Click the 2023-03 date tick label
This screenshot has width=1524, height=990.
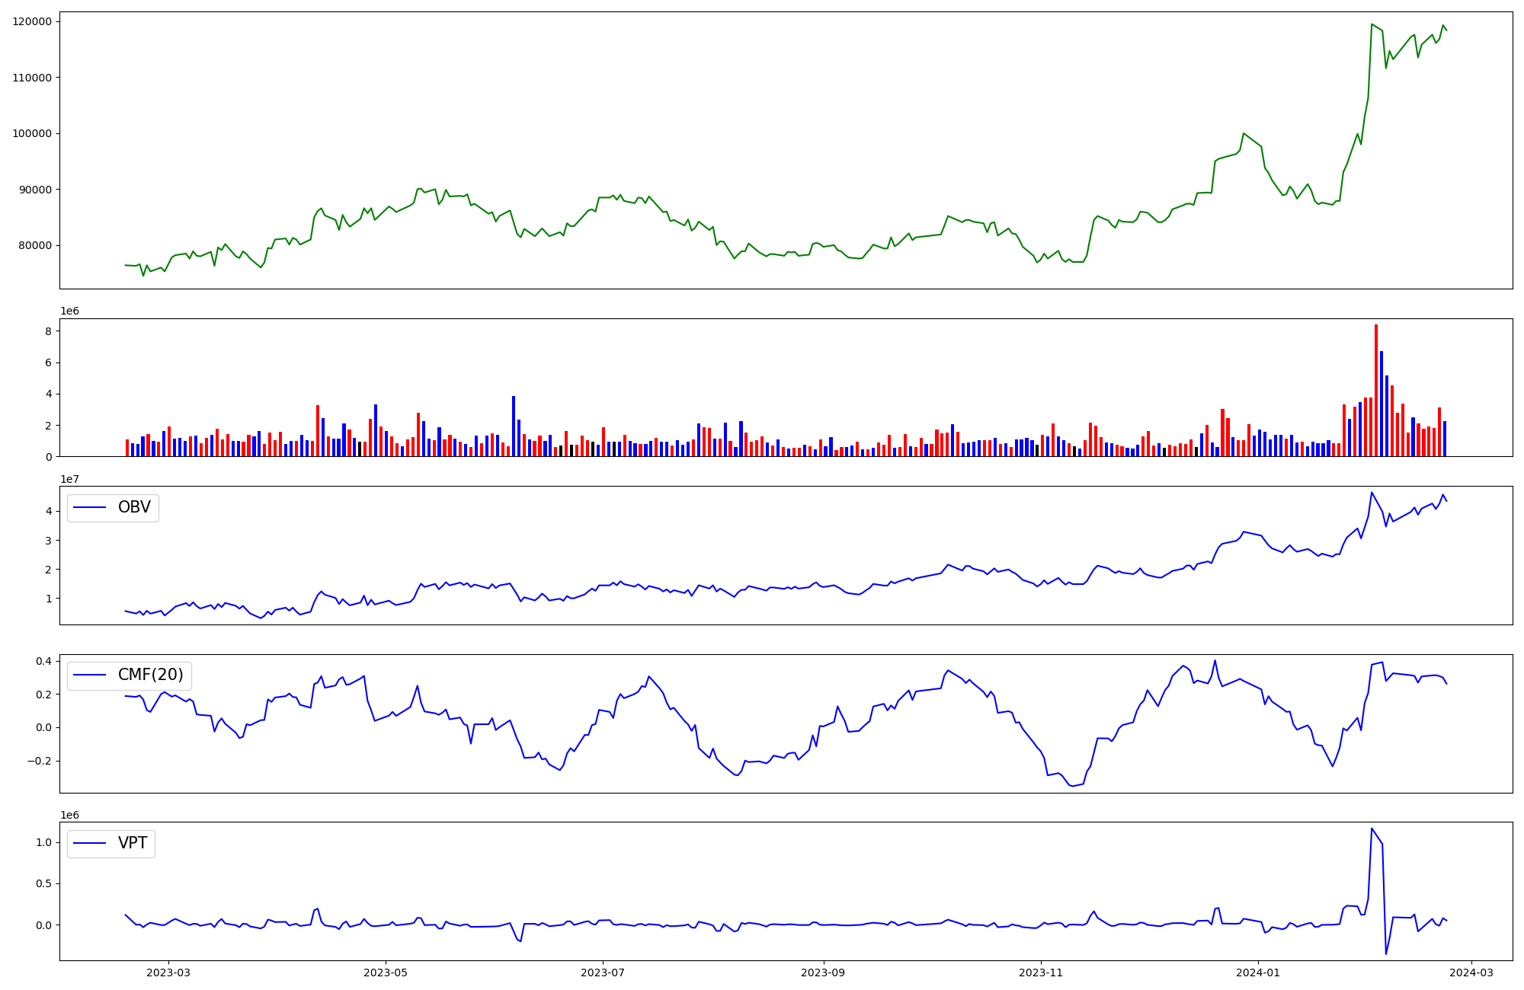point(168,972)
